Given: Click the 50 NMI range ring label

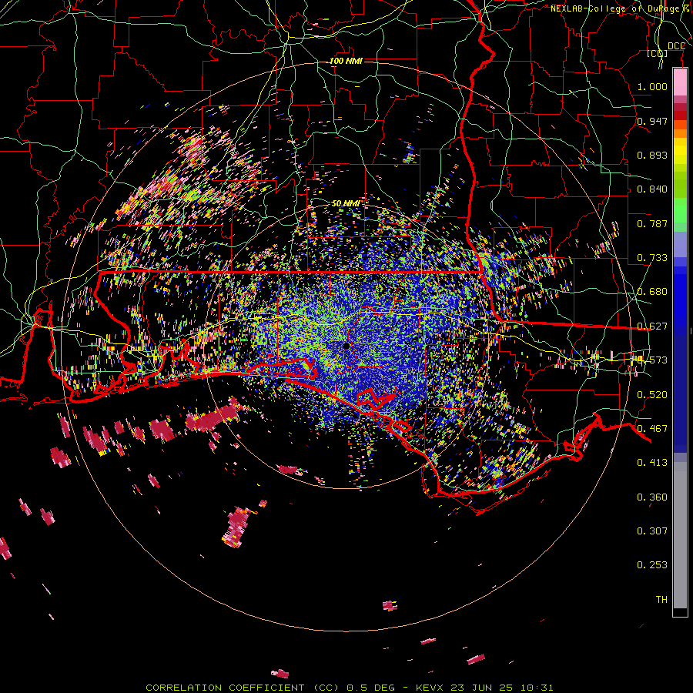Looking at the screenshot, I should pos(346,203).
